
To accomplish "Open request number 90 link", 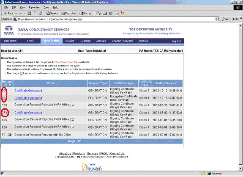I will [4, 91].
